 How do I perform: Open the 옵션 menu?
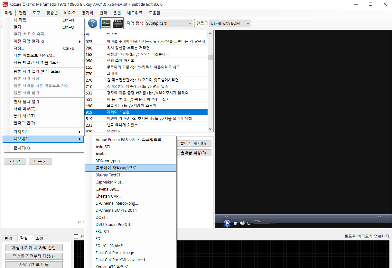(x=117, y=13)
